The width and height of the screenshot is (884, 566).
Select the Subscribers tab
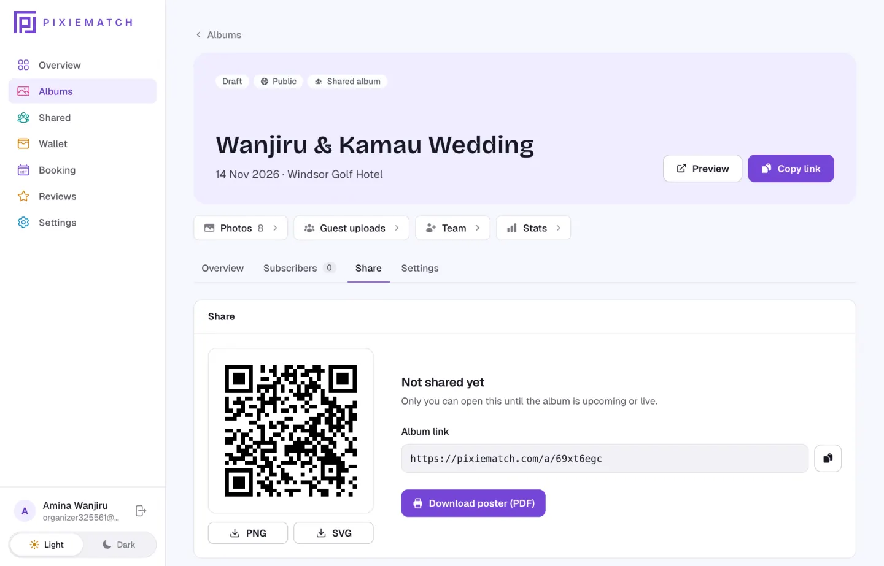point(300,269)
